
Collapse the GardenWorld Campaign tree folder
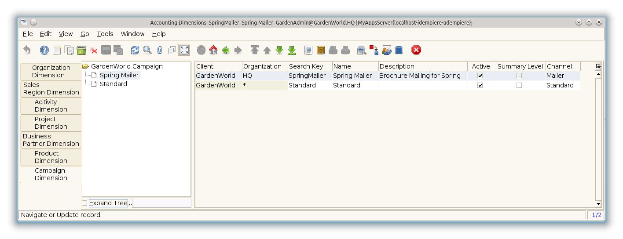[86, 66]
